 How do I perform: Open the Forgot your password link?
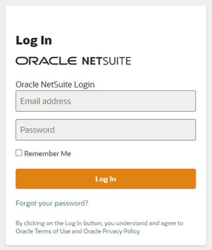pyautogui.click(x=52, y=203)
